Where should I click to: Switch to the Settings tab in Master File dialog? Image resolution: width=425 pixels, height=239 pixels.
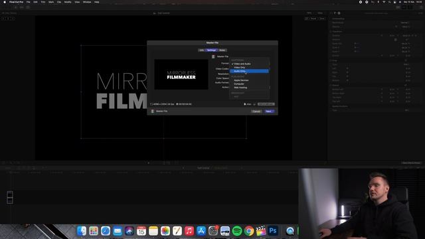point(211,50)
